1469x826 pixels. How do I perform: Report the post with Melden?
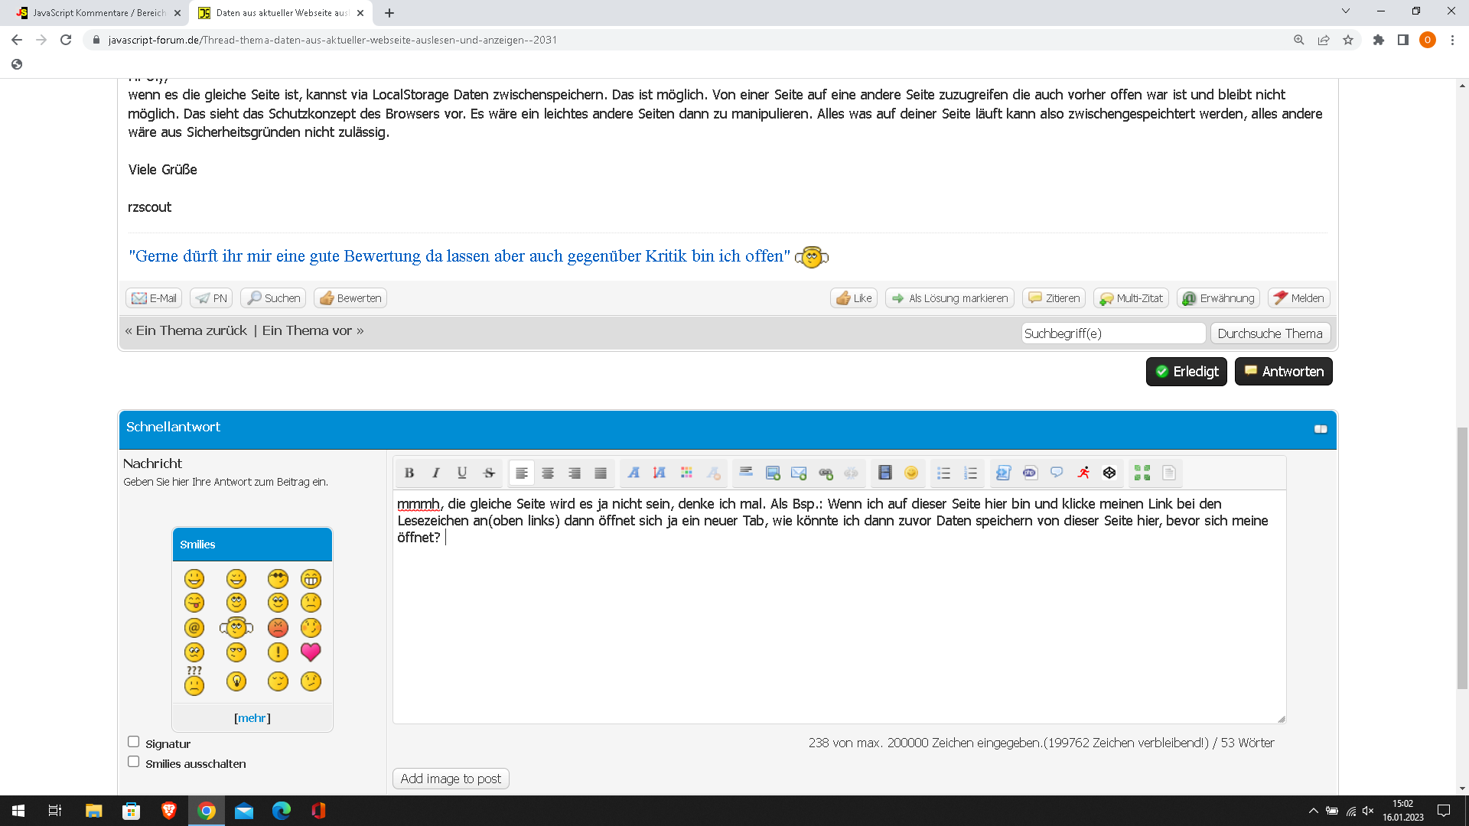[x=1299, y=298]
